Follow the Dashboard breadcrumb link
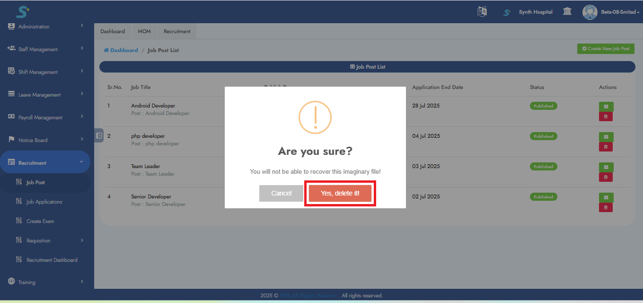 (x=123, y=50)
